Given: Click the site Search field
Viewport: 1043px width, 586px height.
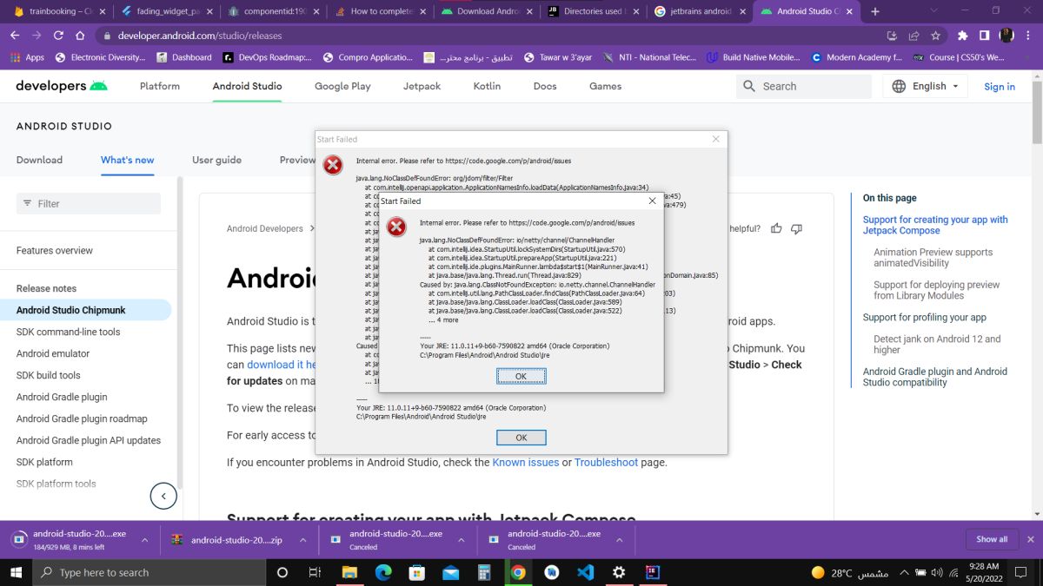Looking at the screenshot, I should tap(804, 86).
